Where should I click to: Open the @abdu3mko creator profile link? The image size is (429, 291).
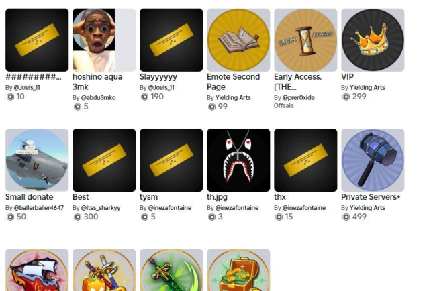click(98, 97)
